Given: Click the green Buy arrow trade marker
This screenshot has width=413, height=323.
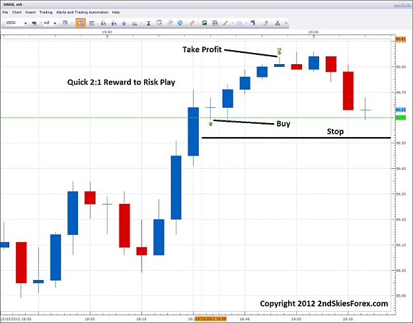Looking at the screenshot, I should click(x=210, y=123).
